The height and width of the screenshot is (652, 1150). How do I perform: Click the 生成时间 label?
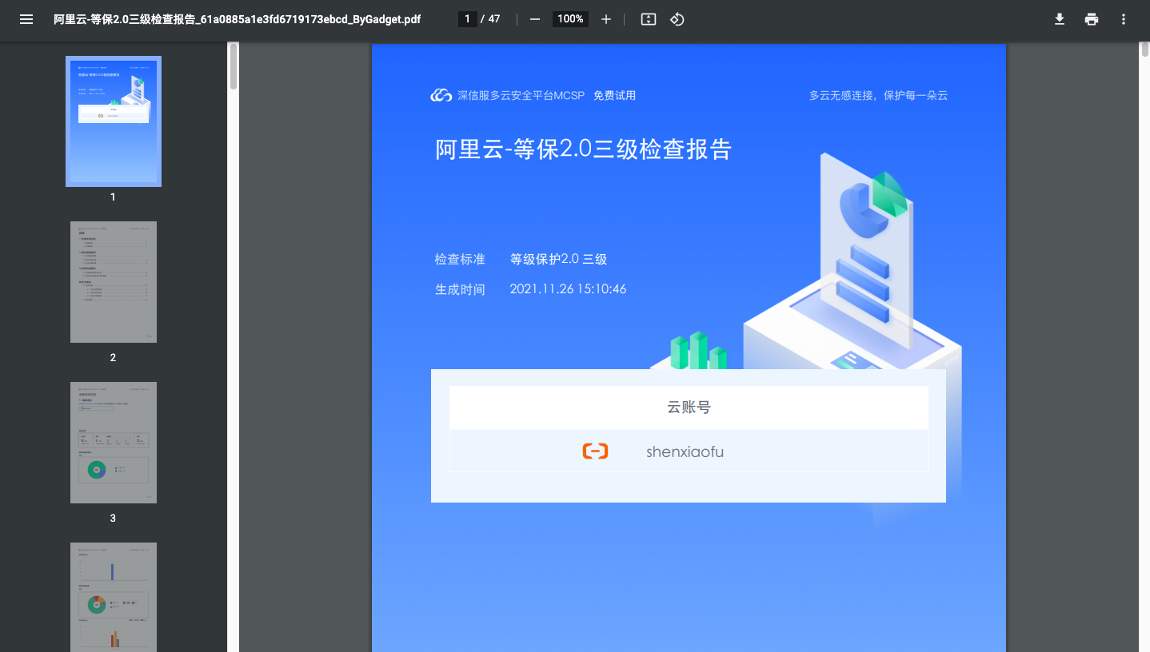point(460,289)
